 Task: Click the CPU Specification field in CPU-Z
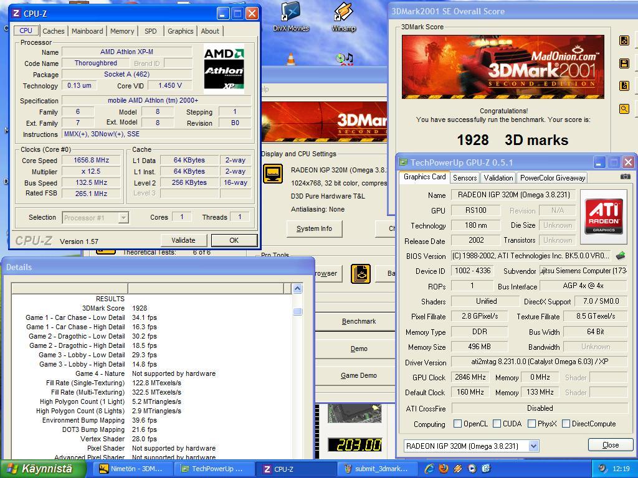pos(156,100)
